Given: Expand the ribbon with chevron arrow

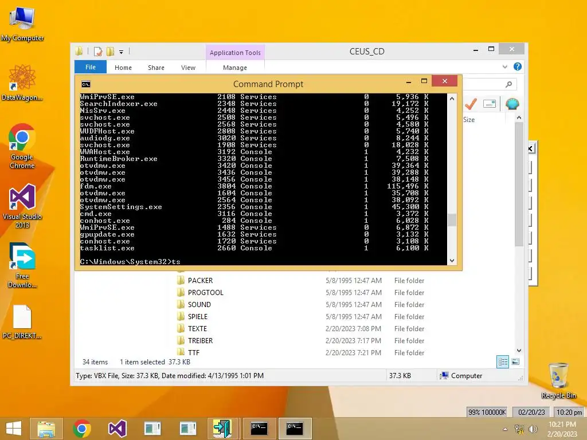Looking at the screenshot, I should click(504, 66).
